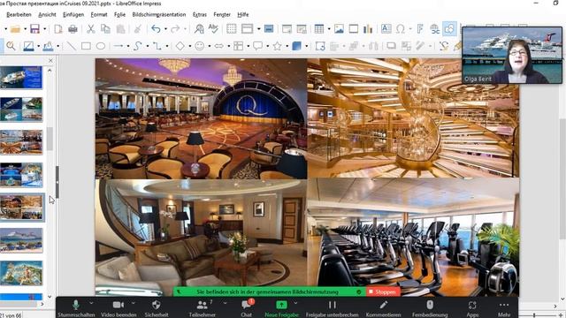This screenshot has width=566, height=318.
Task: Click Olga Beint's video thumbnail
Action: (x=512, y=56)
